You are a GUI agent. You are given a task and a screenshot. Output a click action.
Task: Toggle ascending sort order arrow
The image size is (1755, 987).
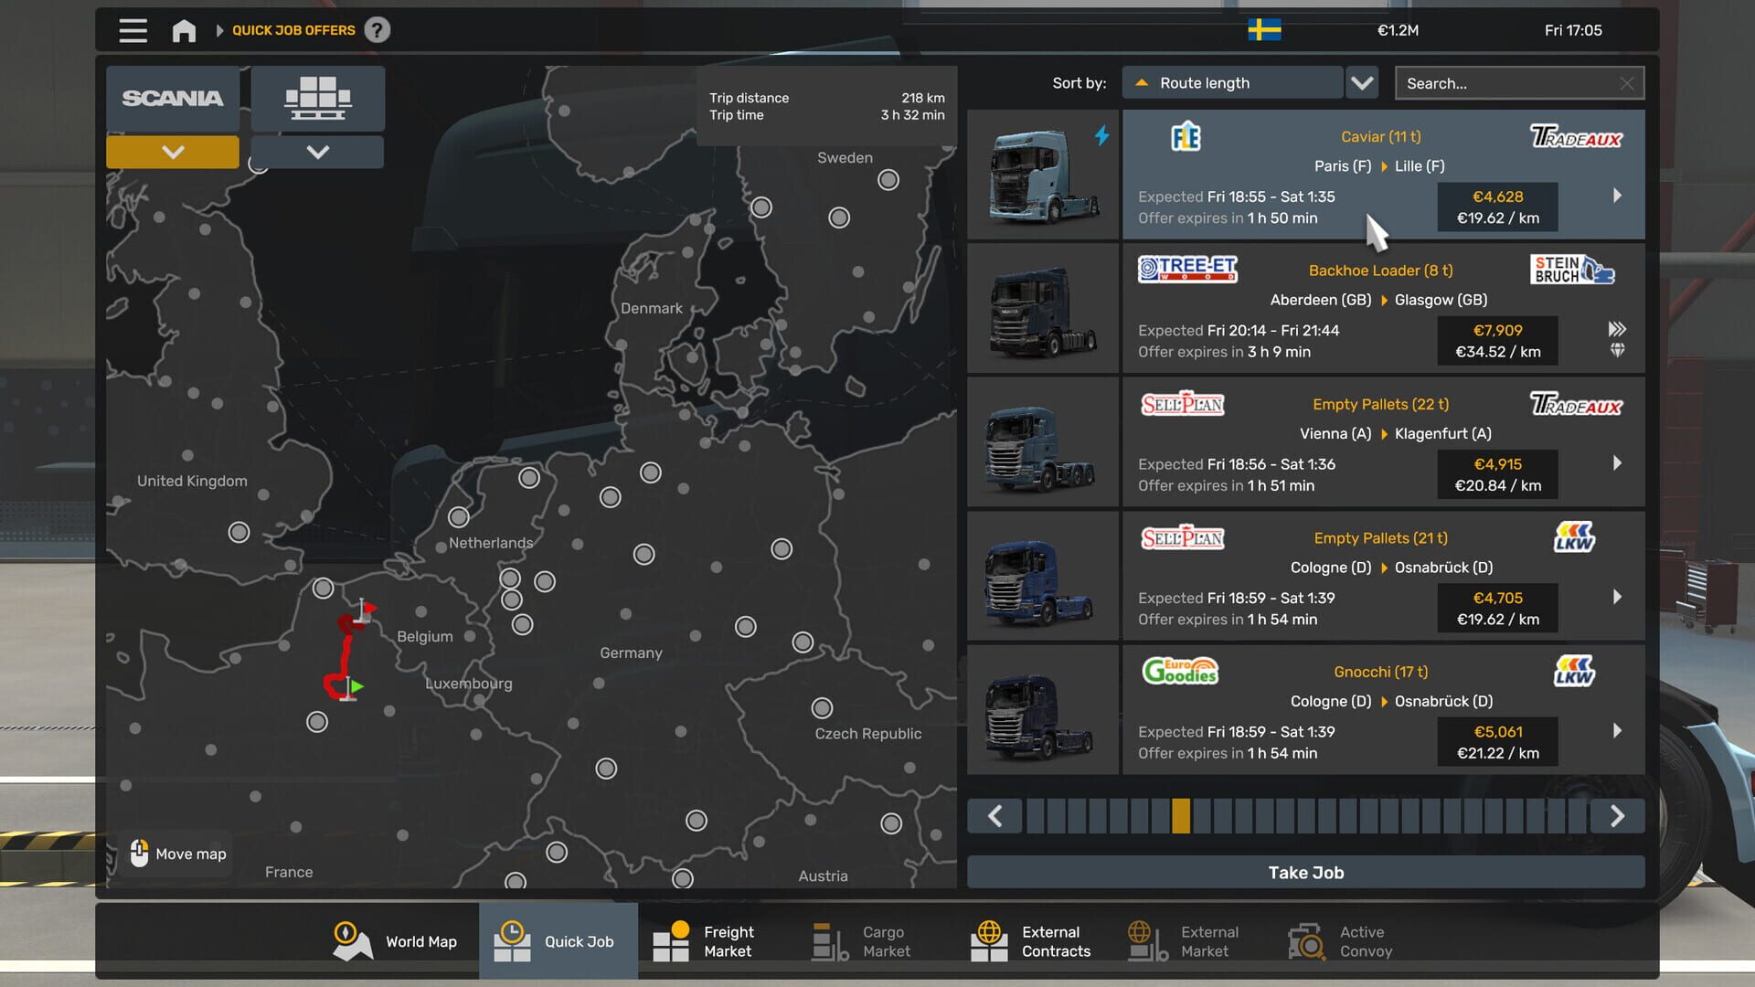tap(1142, 82)
